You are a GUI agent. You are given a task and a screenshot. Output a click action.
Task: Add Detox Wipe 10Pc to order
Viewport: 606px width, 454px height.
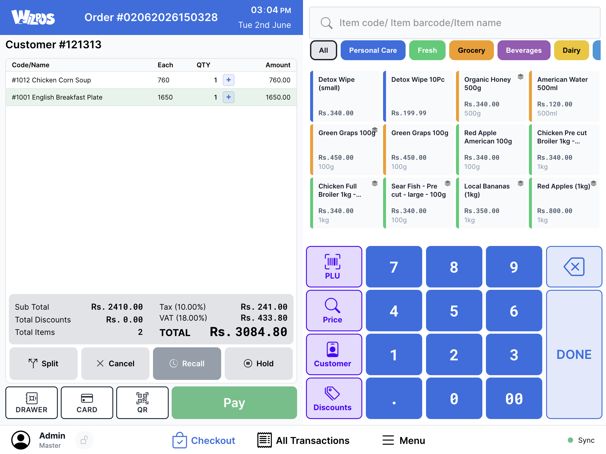pyautogui.click(x=418, y=96)
